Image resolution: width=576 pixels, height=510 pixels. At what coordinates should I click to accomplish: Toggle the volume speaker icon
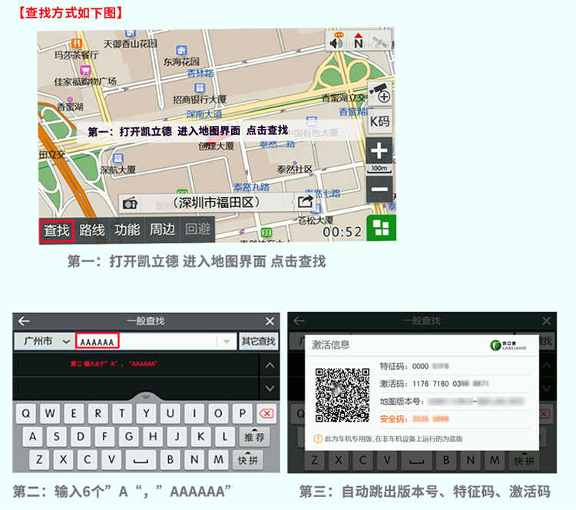click(336, 41)
